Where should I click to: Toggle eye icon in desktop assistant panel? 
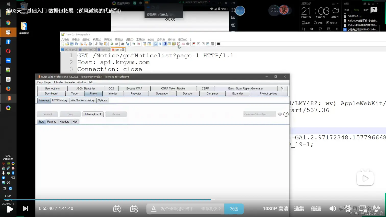[312, 29]
